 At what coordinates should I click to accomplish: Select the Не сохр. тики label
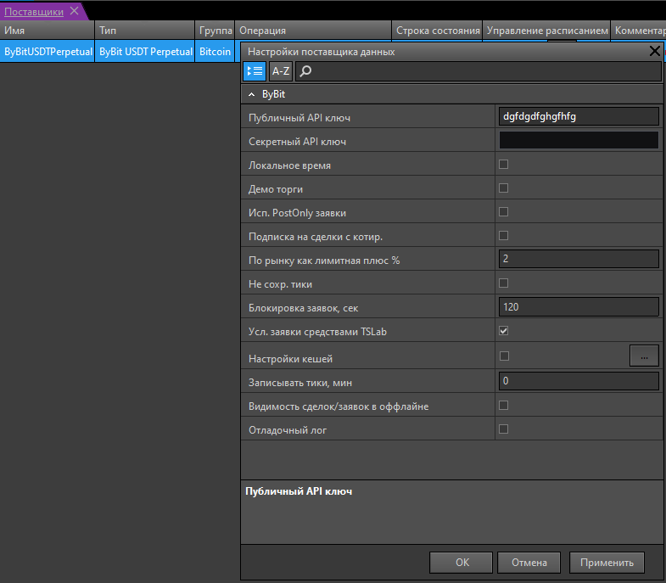[280, 284]
